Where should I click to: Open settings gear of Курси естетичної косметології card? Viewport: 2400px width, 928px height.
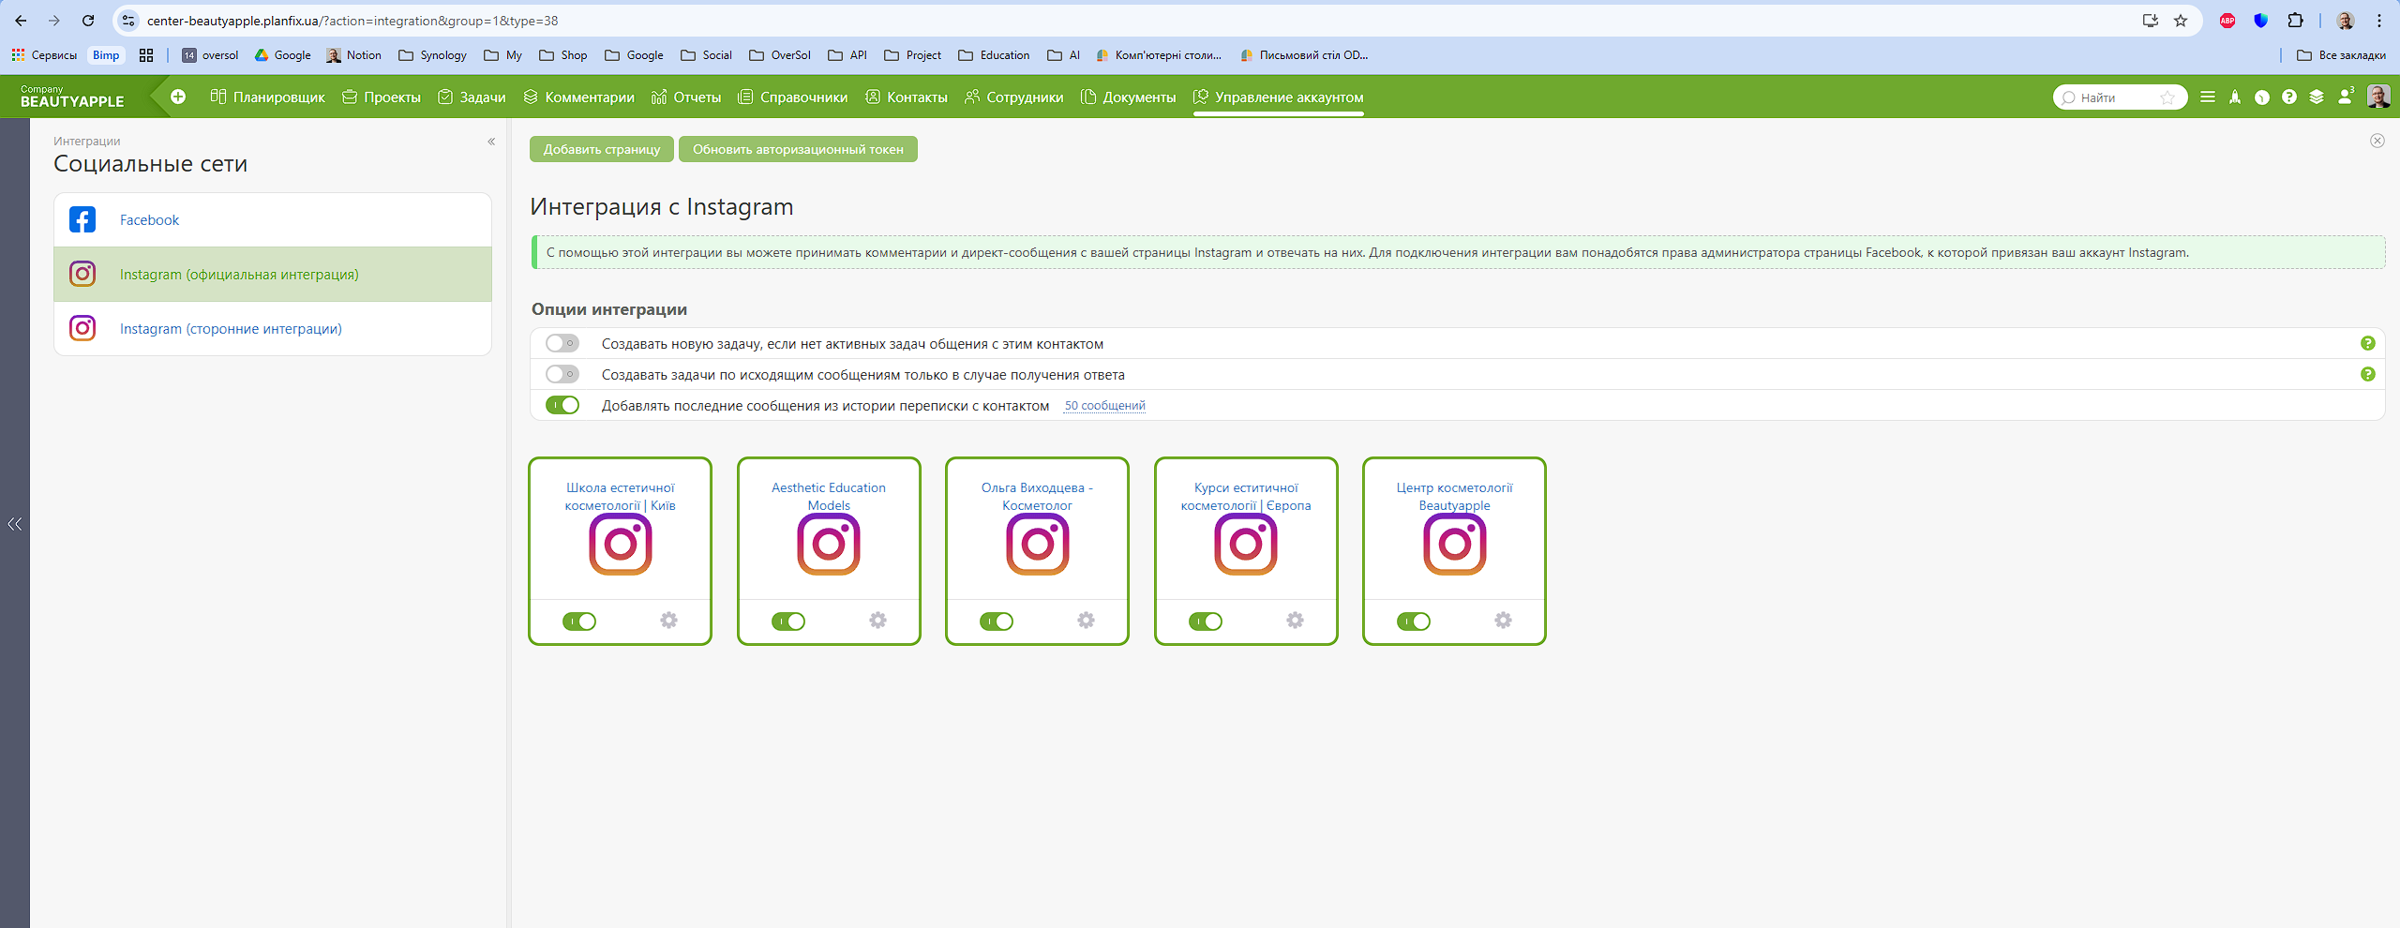click(1295, 621)
